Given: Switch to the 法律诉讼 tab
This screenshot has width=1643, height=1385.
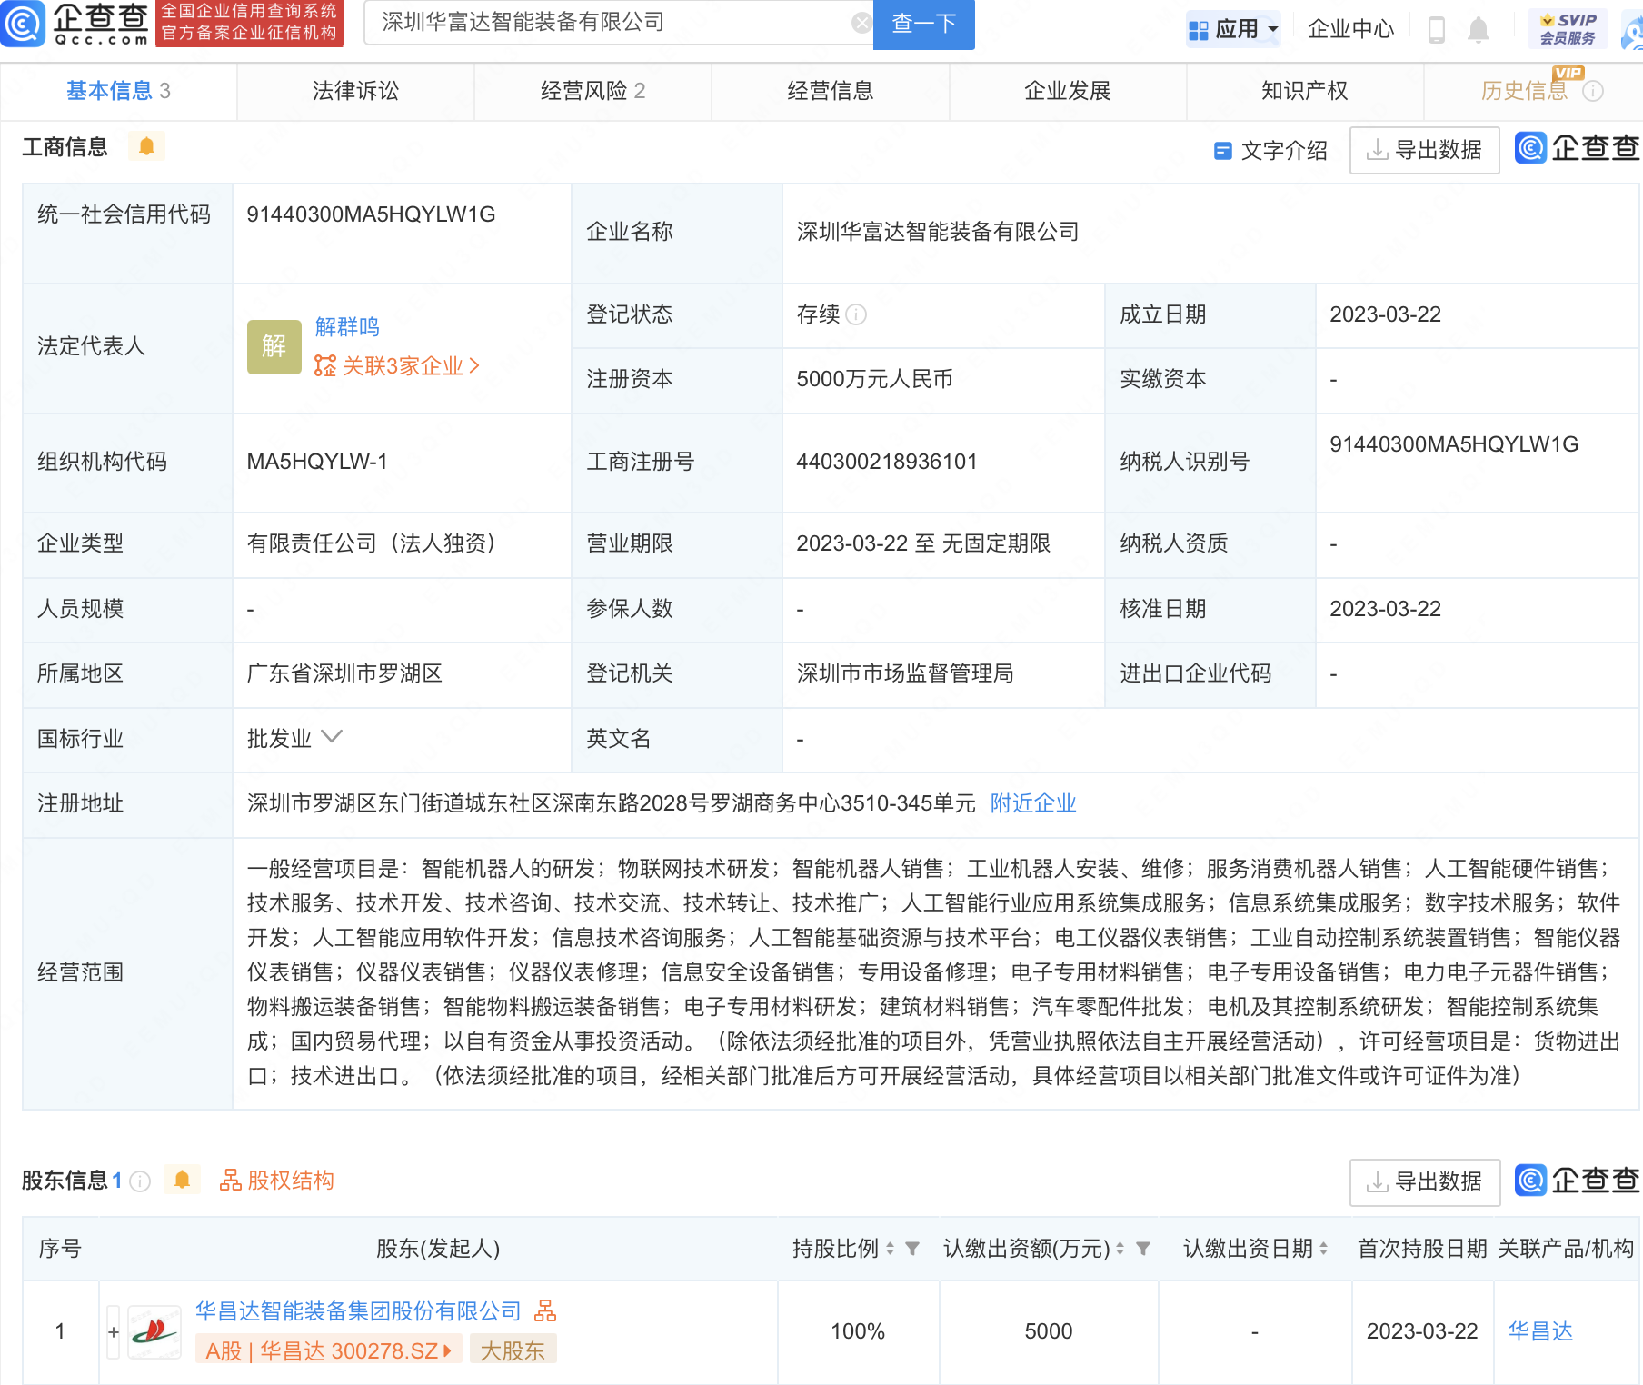Looking at the screenshot, I should click(x=355, y=91).
